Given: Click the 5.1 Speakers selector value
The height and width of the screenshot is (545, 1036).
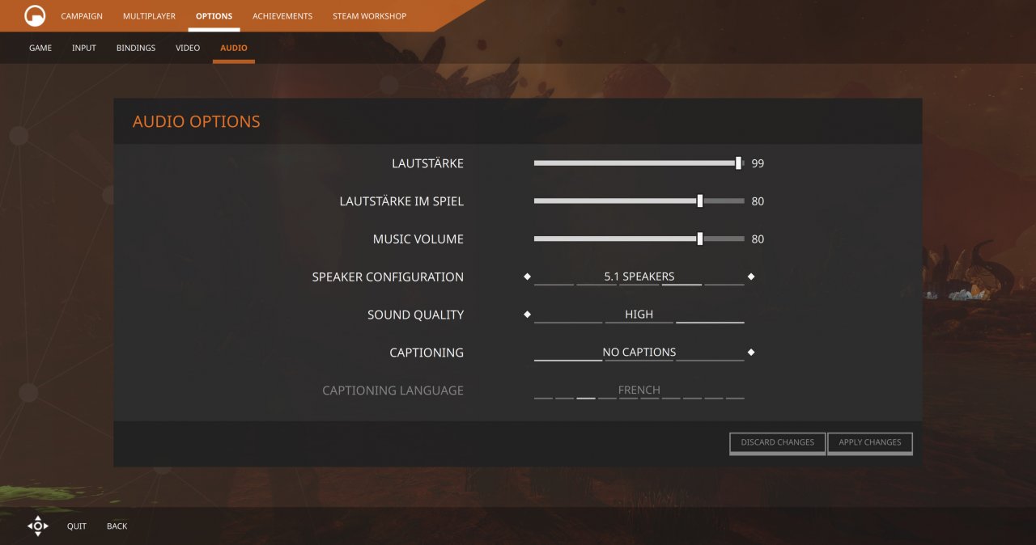Looking at the screenshot, I should pos(639,277).
